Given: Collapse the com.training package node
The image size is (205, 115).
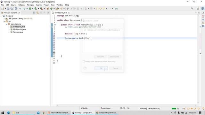Looking at the screenshot, I should [x=6, y=24].
